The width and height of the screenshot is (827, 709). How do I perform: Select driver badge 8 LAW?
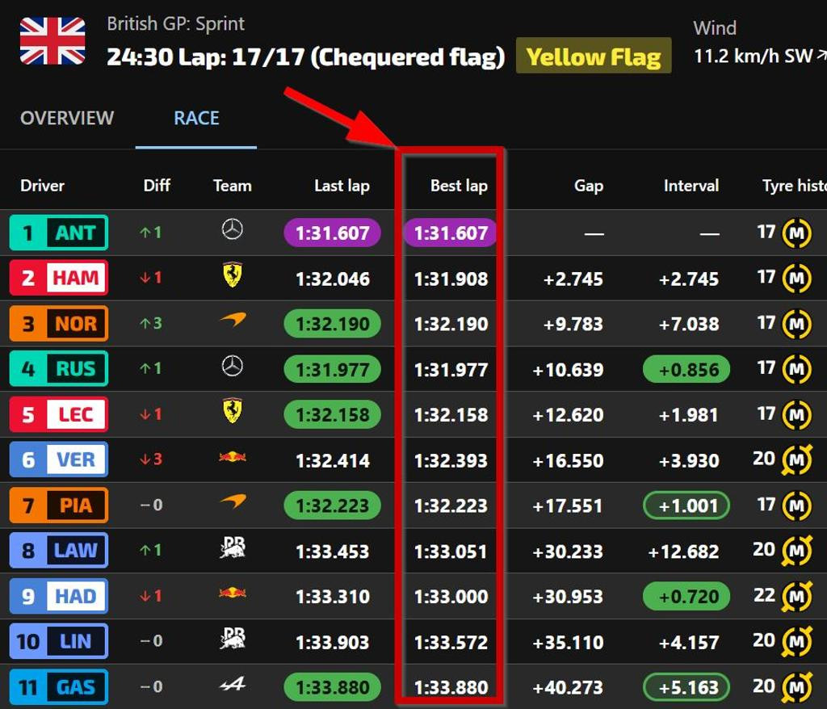58,551
